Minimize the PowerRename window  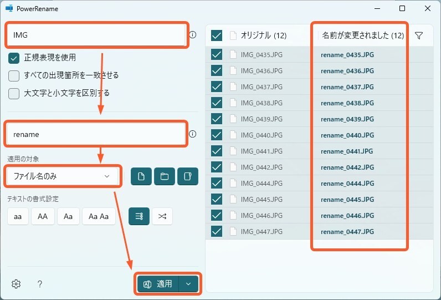point(377,8)
